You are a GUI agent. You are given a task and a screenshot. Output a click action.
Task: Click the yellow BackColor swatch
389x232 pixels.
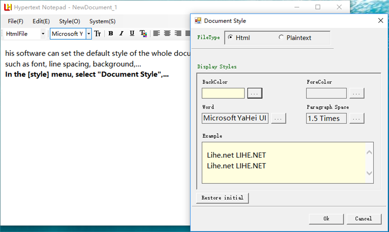click(x=223, y=93)
